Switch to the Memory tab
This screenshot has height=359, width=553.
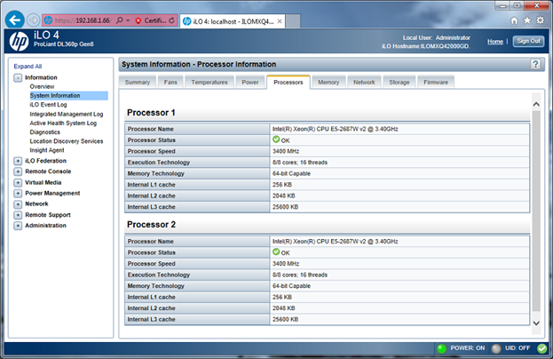(328, 83)
